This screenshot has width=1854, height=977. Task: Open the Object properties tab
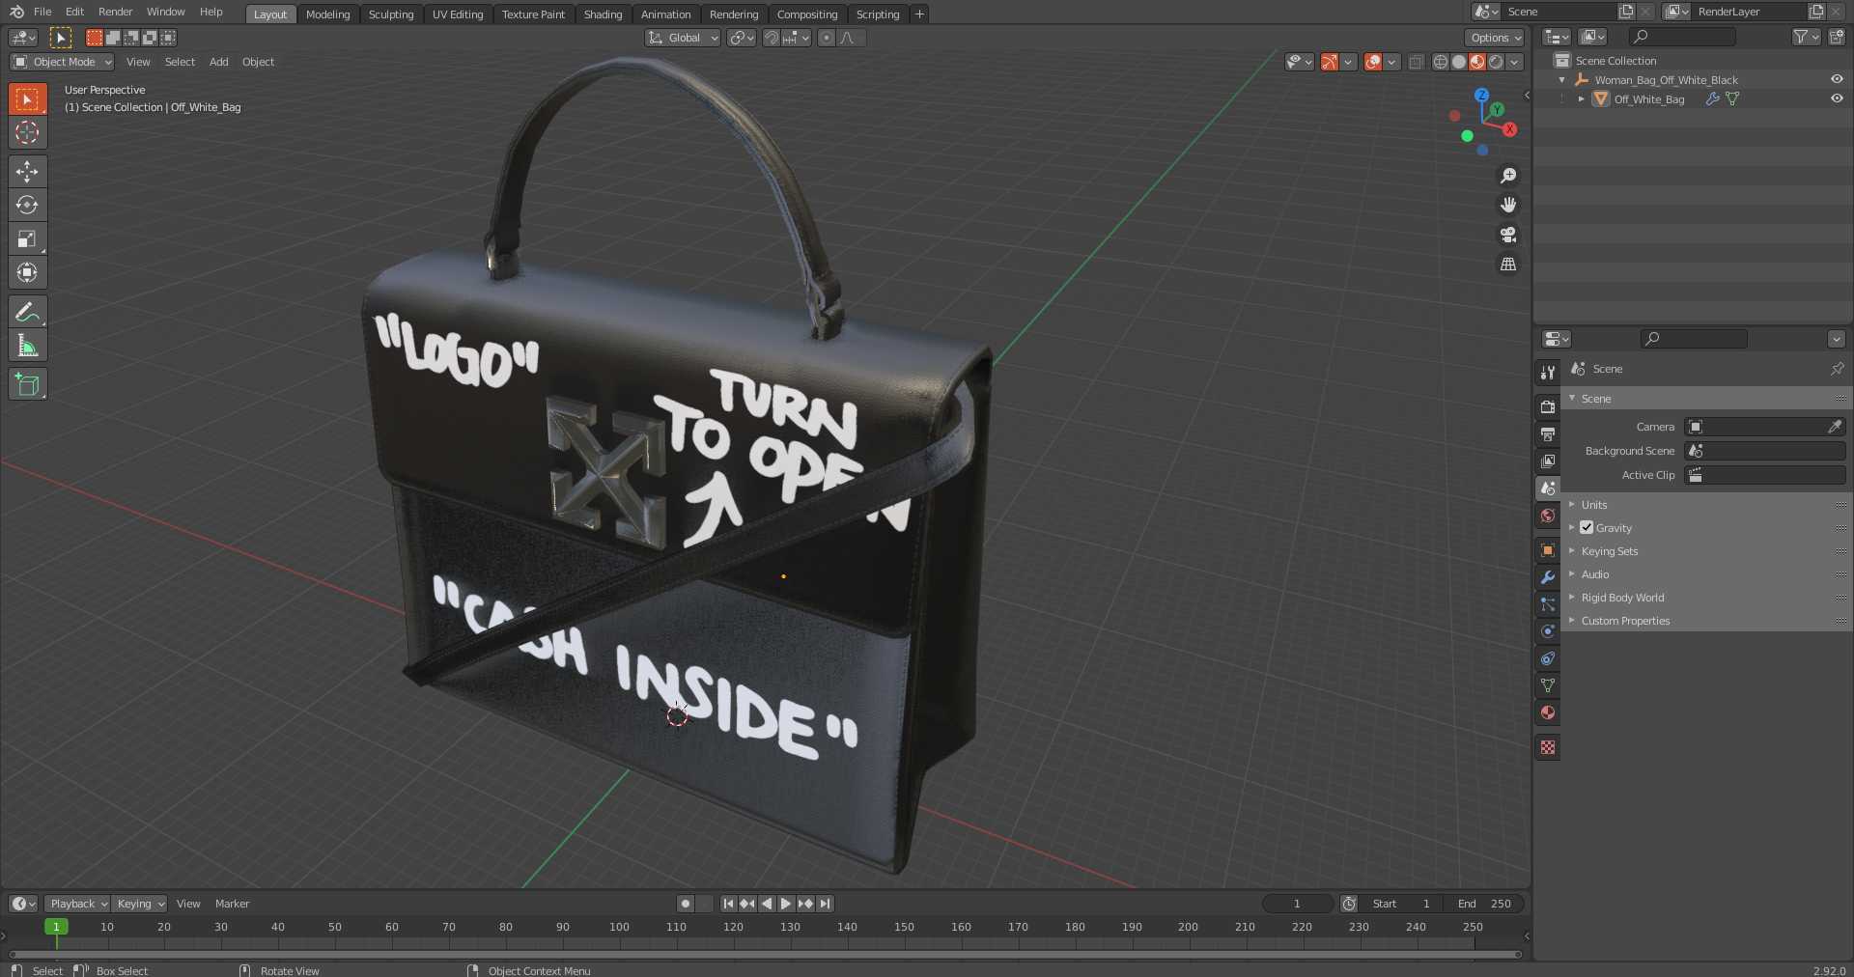pos(1548,549)
